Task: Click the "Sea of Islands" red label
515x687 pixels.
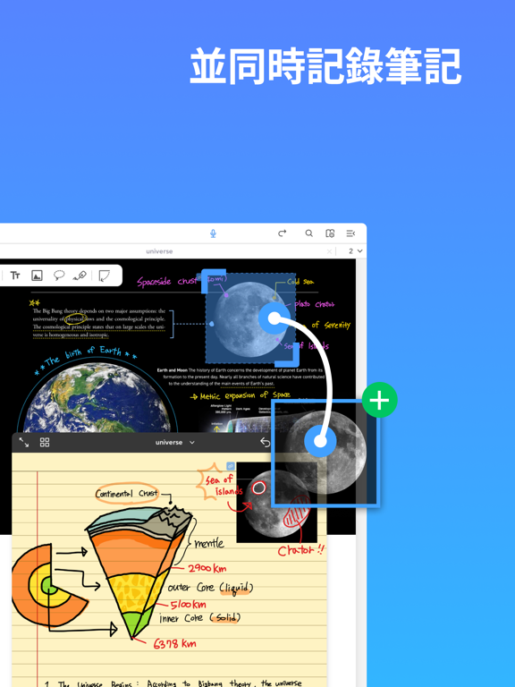Action: pyautogui.click(x=224, y=486)
